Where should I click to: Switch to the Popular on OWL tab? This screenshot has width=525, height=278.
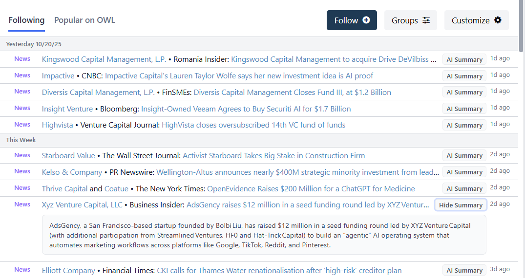(x=84, y=20)
